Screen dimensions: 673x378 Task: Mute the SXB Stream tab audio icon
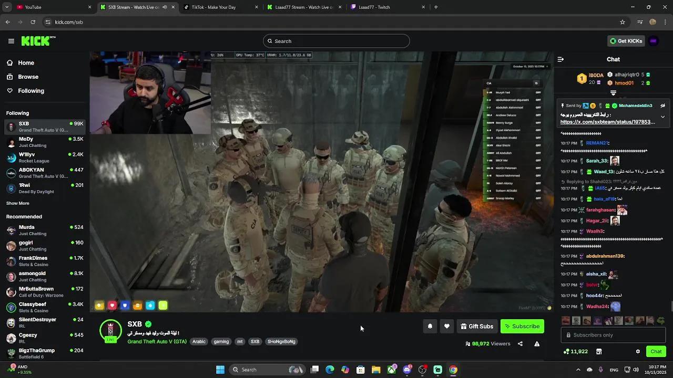(165, 7)
